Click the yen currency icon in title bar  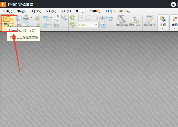pyautogui.click(x=173, y=4)
